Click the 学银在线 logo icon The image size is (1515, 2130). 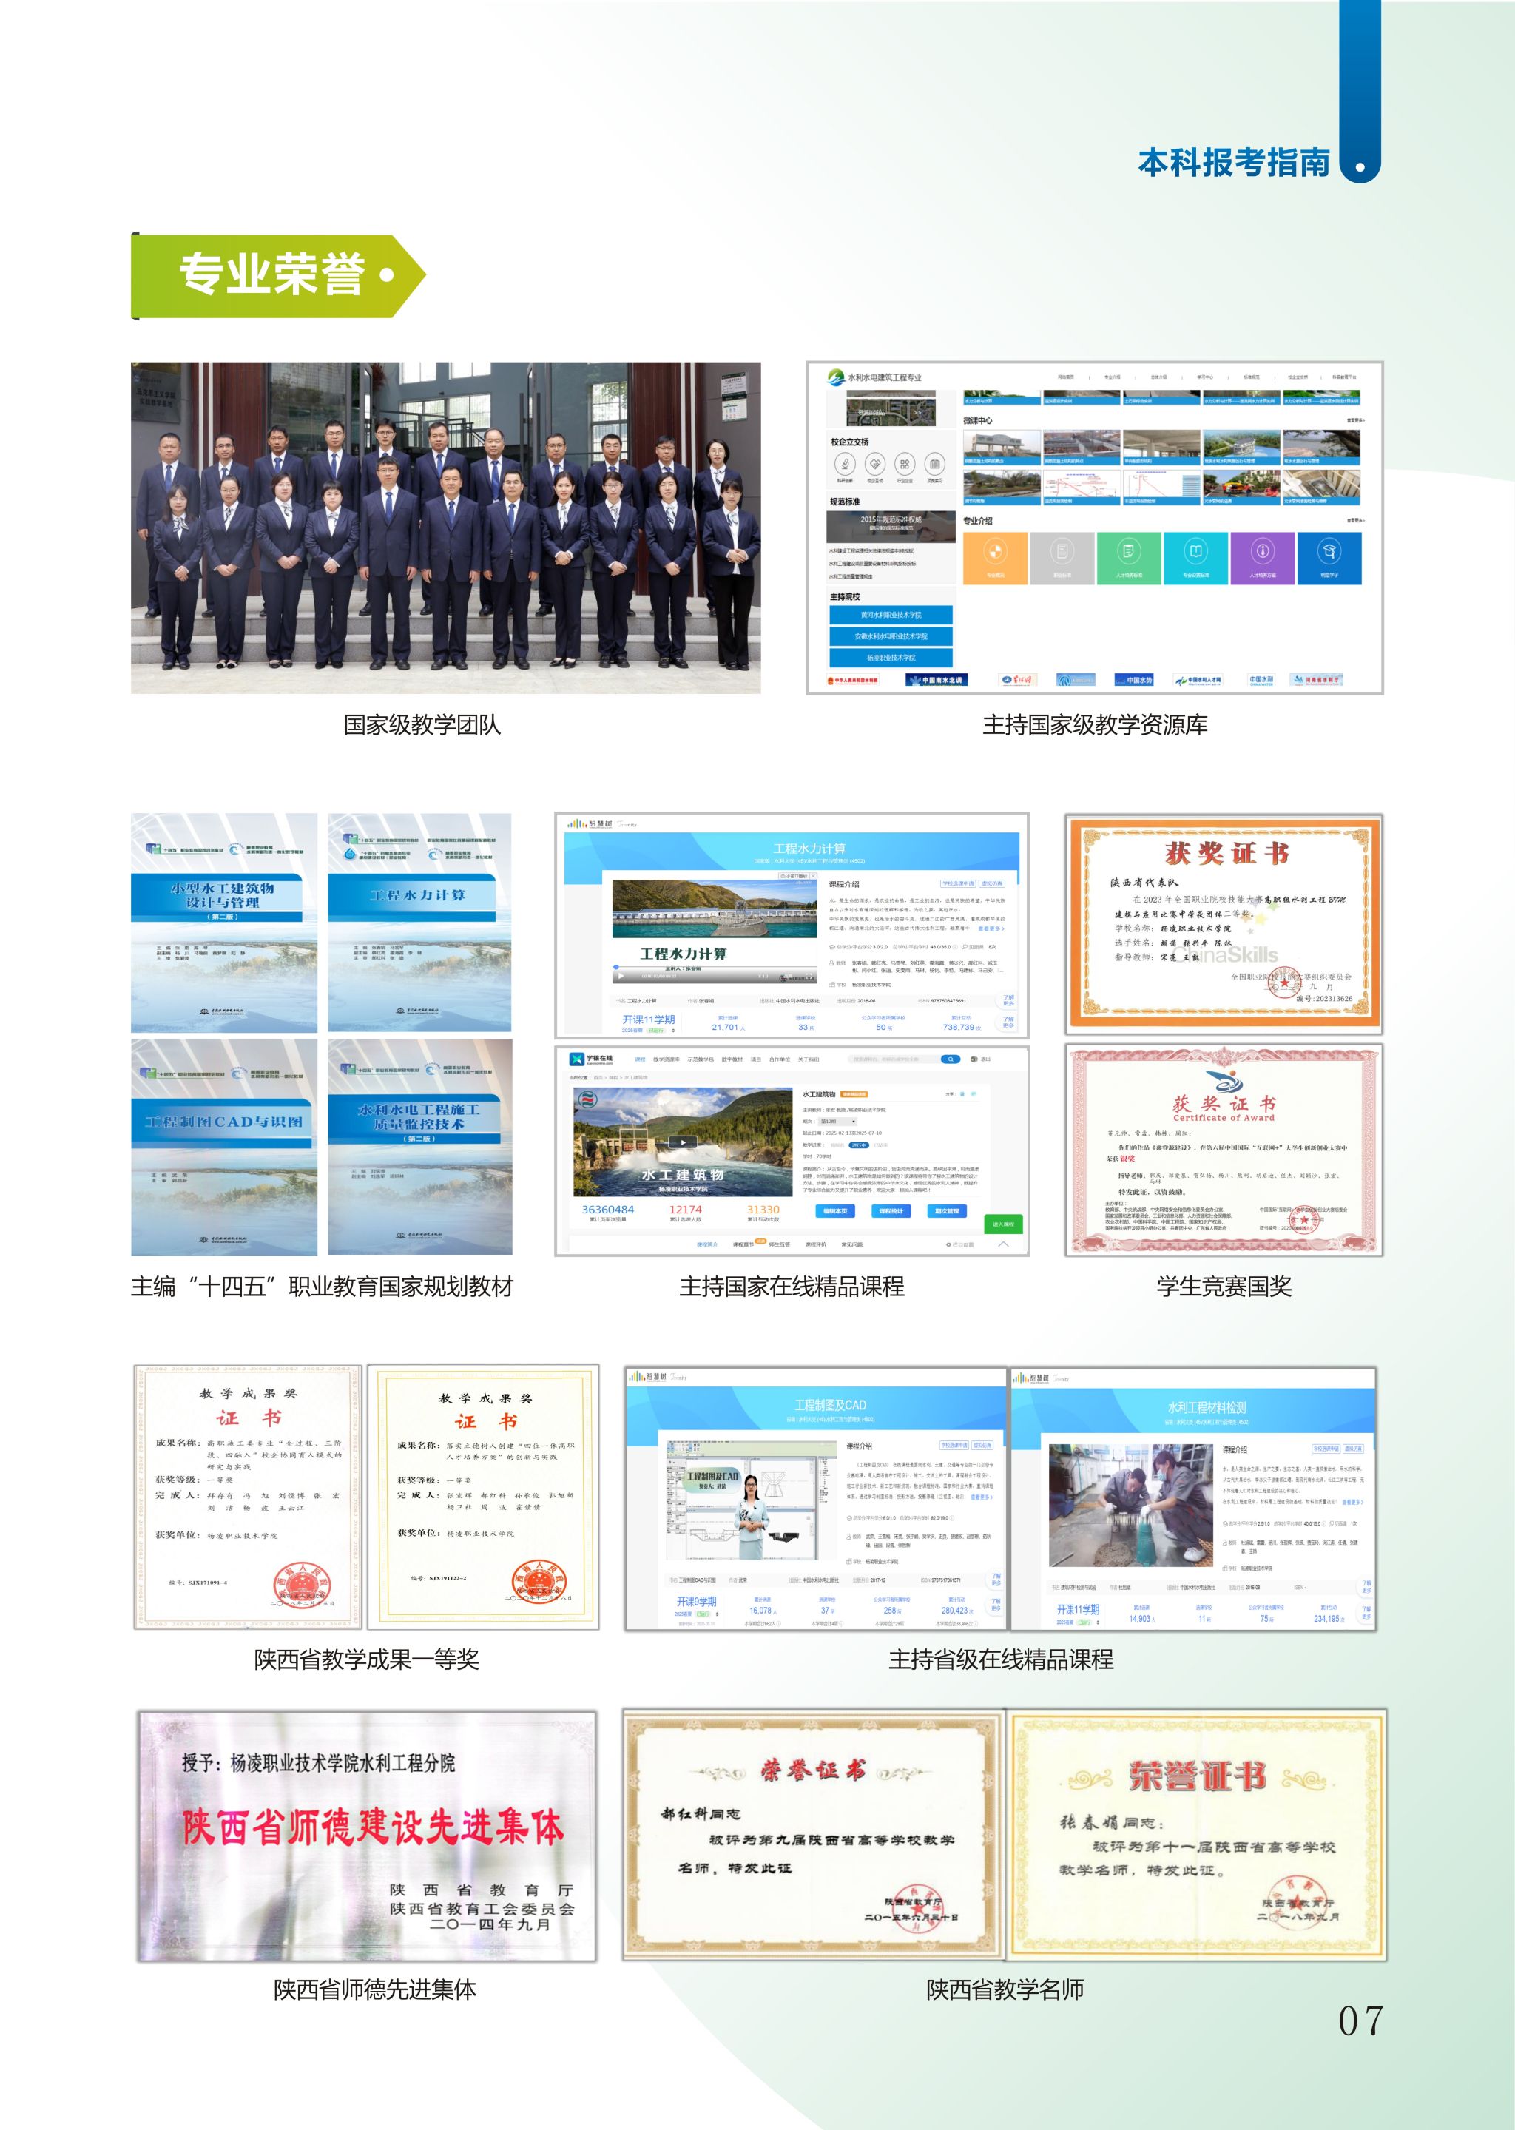pos(576,1059)
